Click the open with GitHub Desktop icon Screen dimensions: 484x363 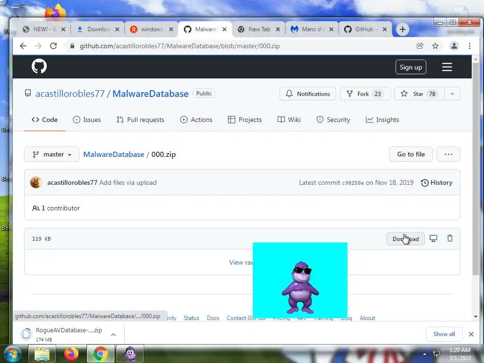[433, 238]
